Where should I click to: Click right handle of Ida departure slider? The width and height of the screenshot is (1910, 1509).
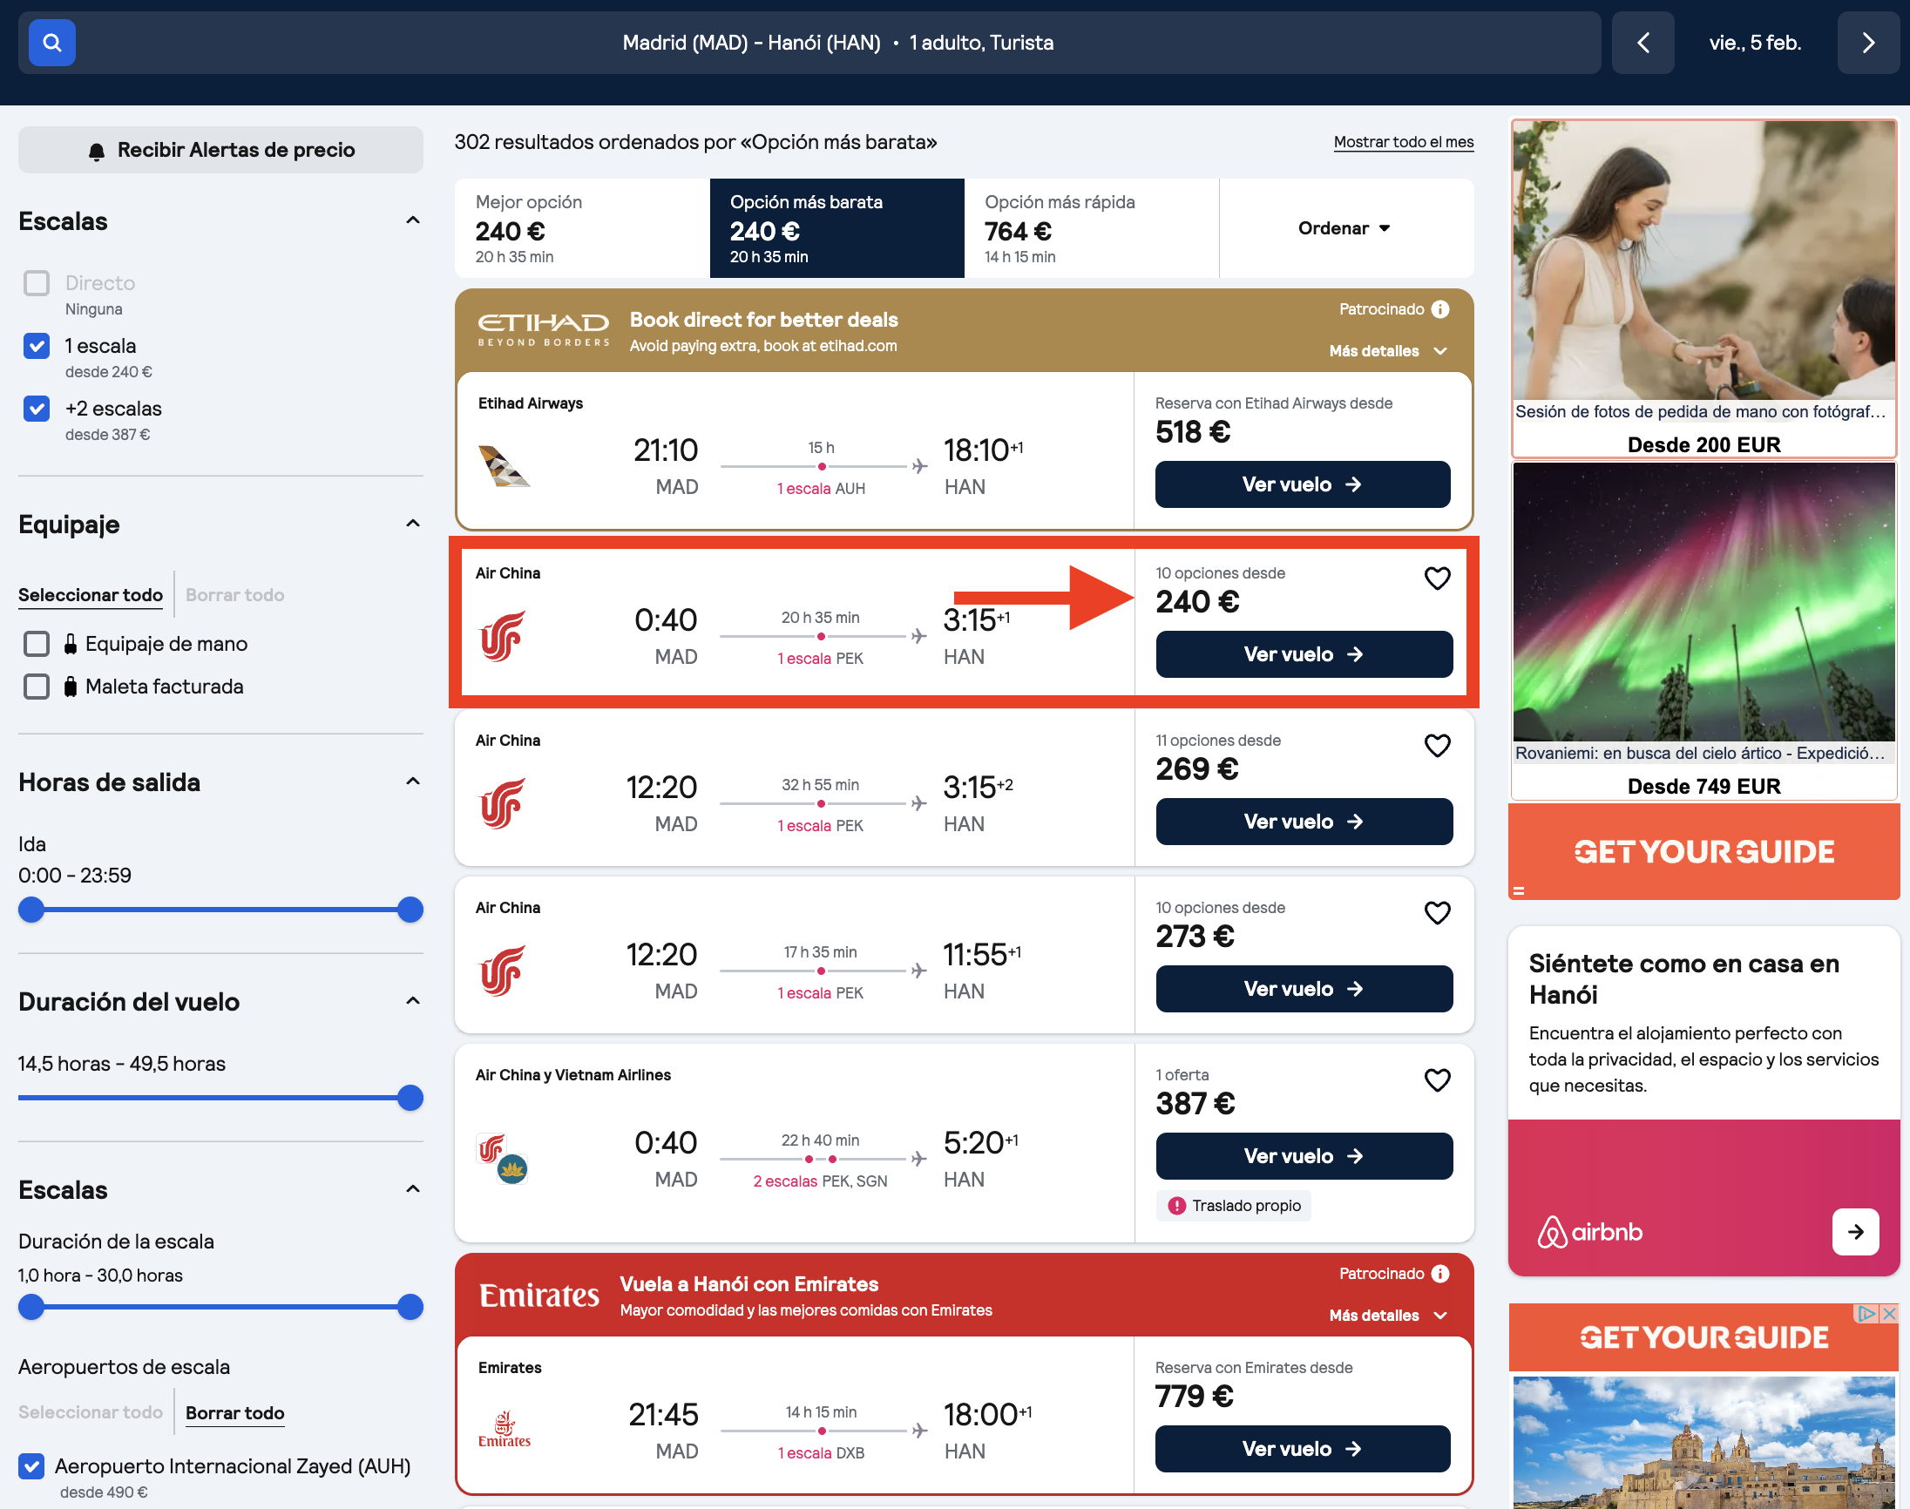(410, 910)
